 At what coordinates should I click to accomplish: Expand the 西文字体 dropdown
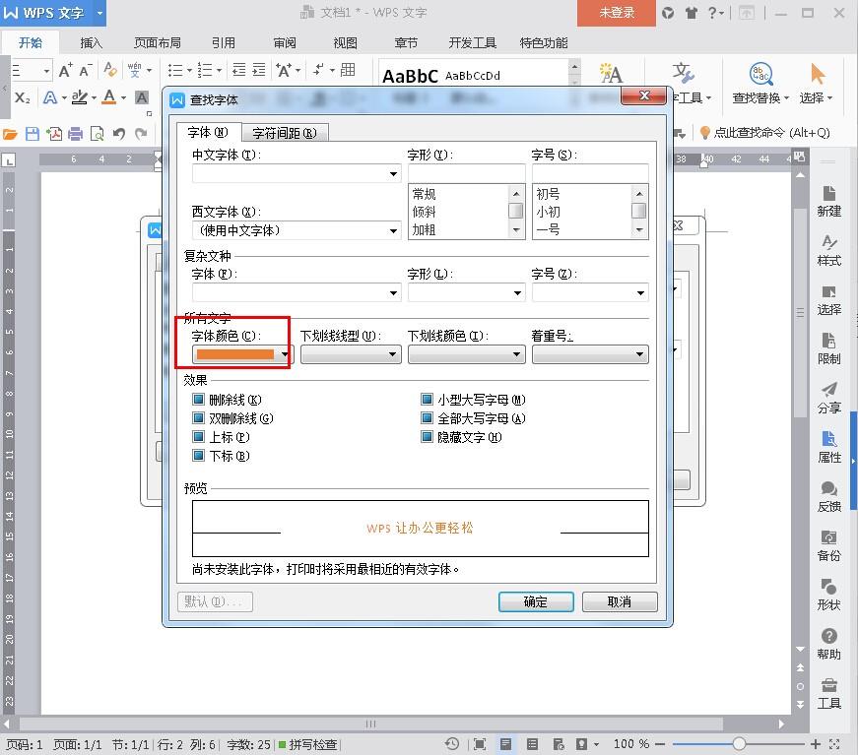(x=393, y=230)
